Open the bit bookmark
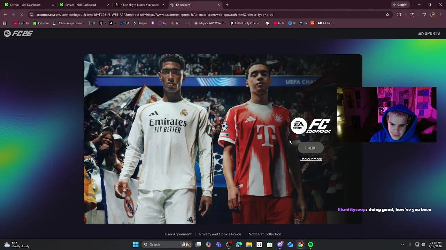Screen dimensions: 446x250 tap(163, 23)
